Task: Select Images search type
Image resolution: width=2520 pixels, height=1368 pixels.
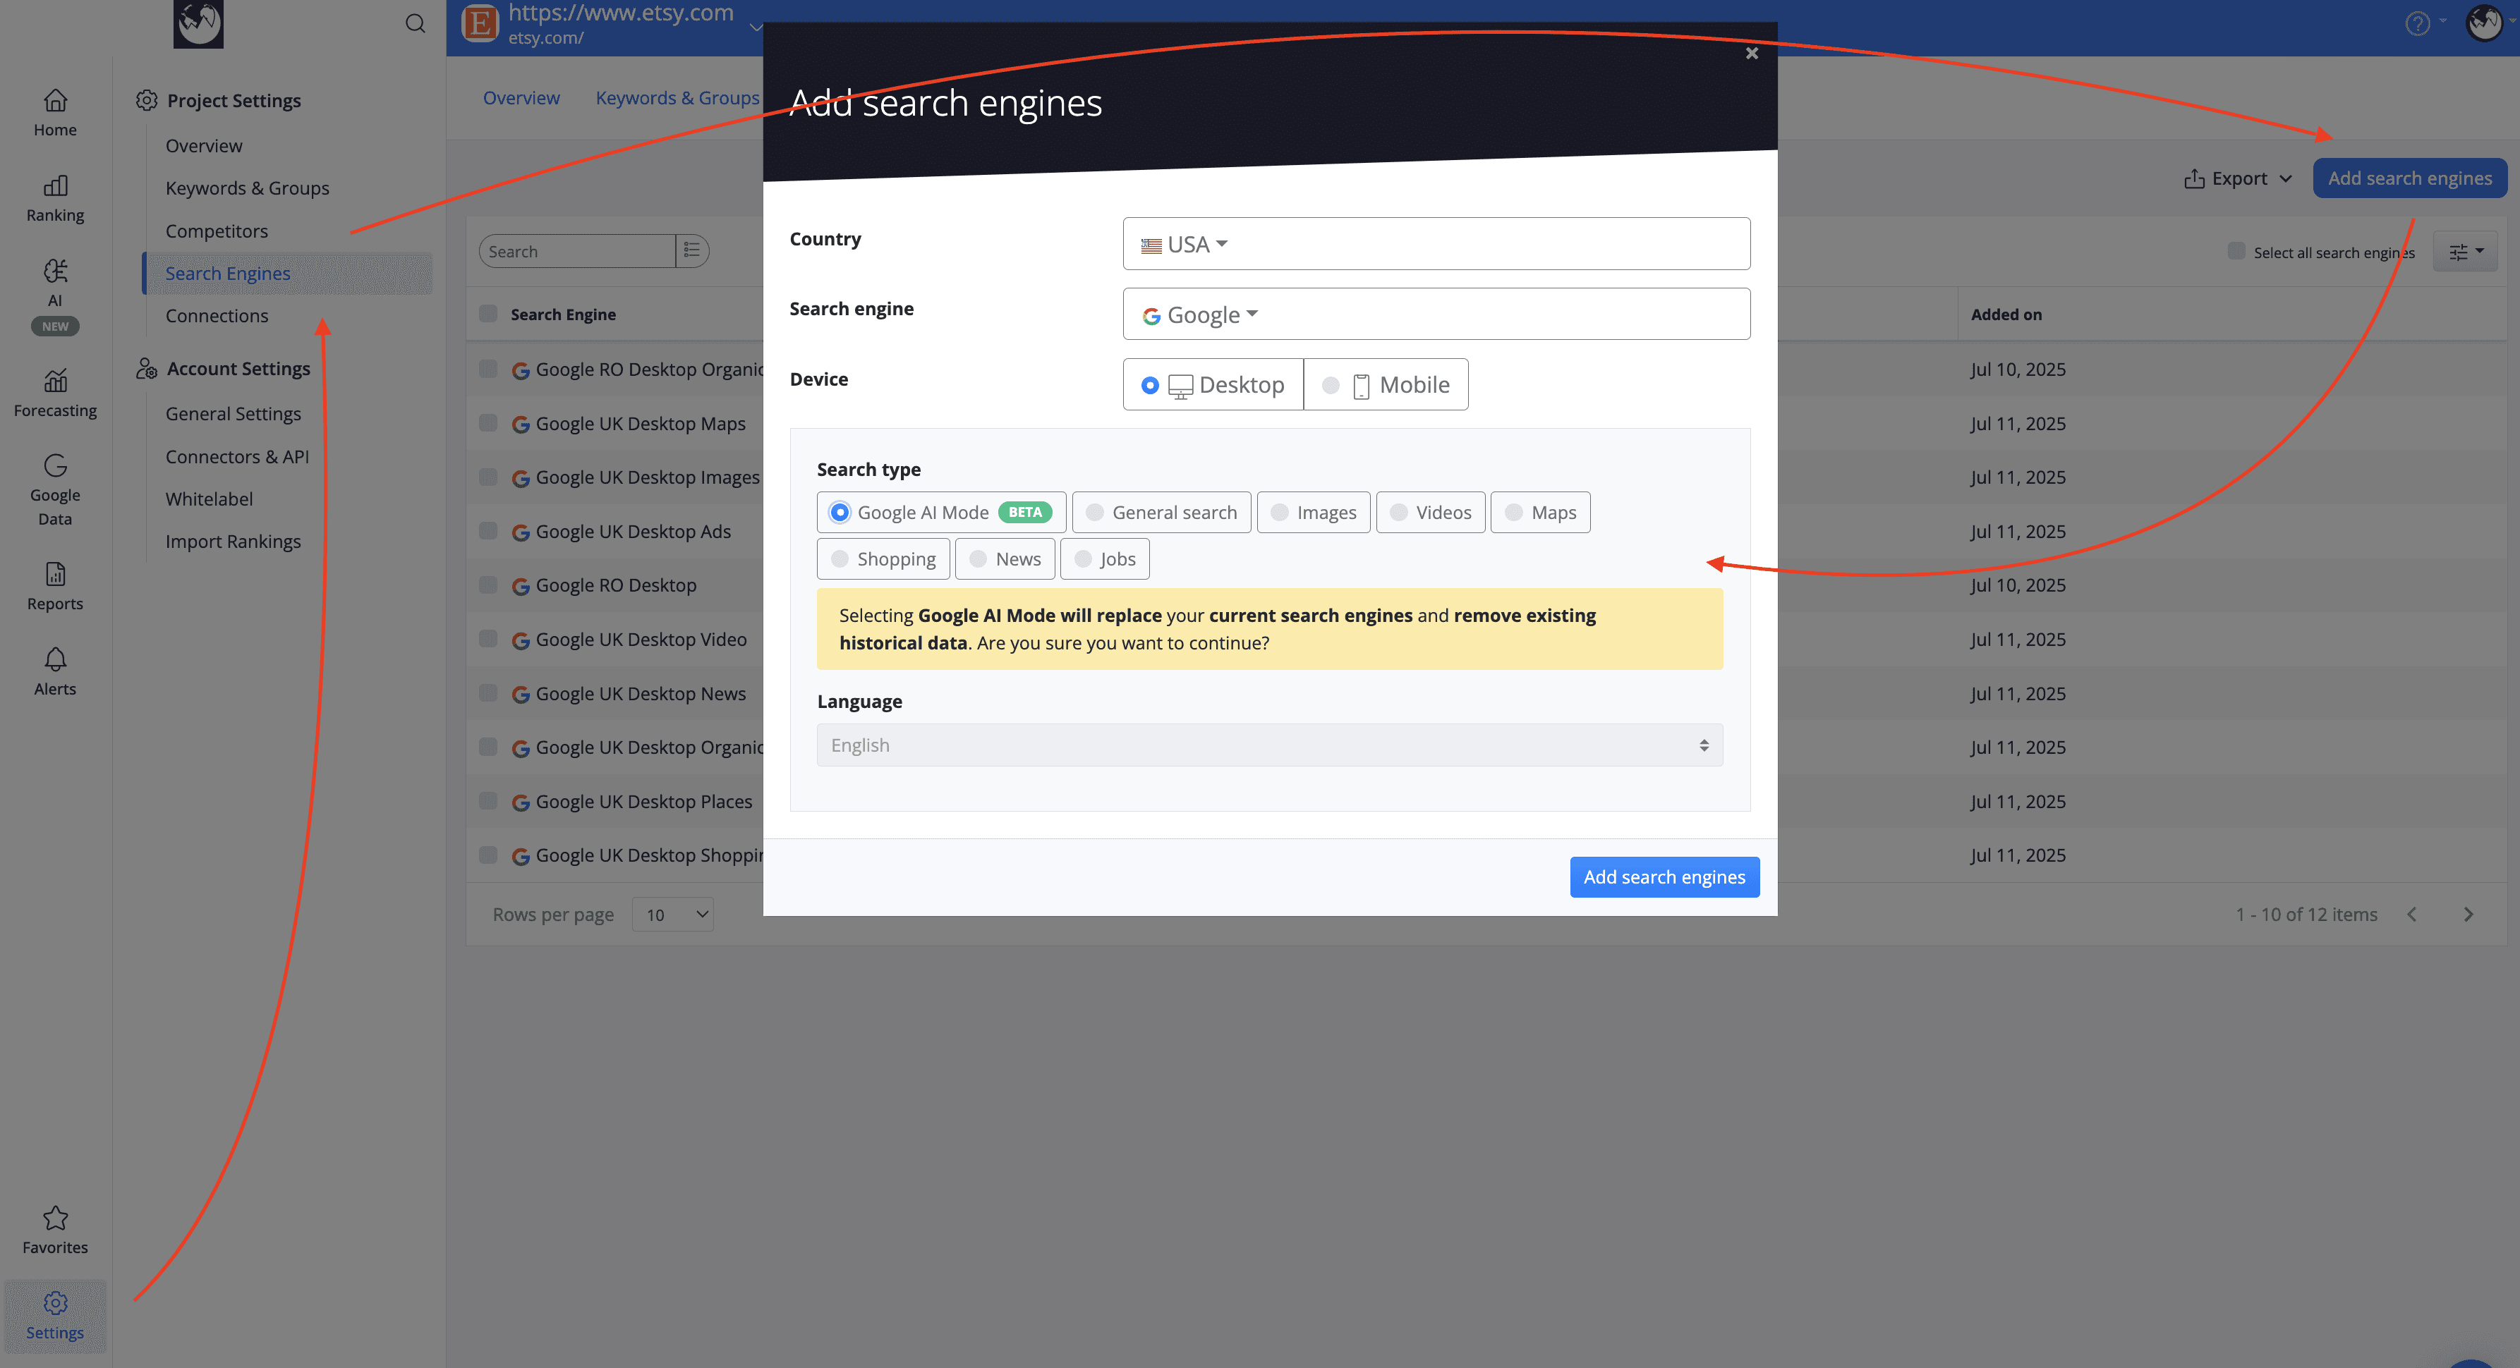Action: 1313,513
